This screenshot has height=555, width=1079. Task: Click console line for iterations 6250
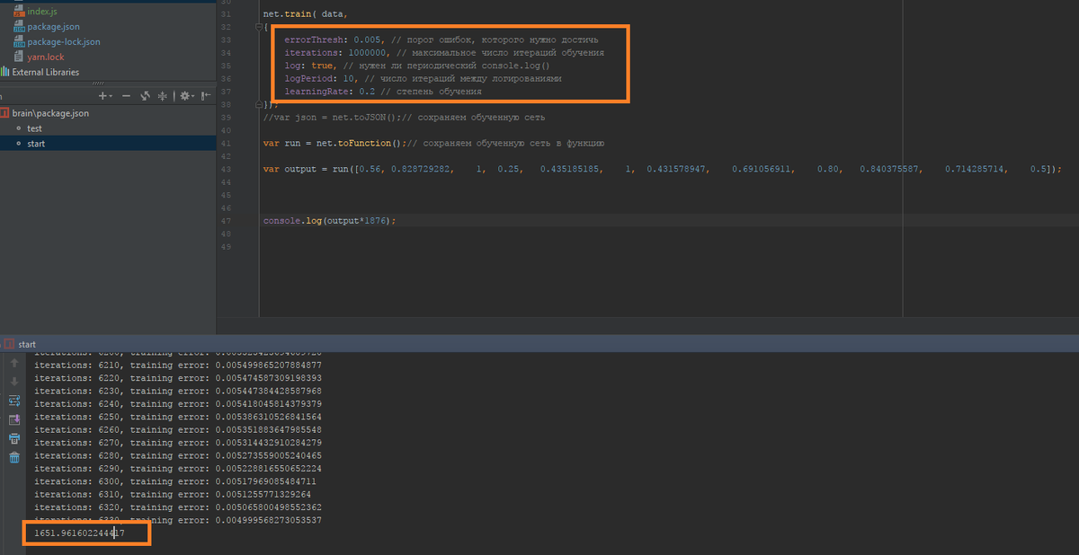click(x=178, y=417)
